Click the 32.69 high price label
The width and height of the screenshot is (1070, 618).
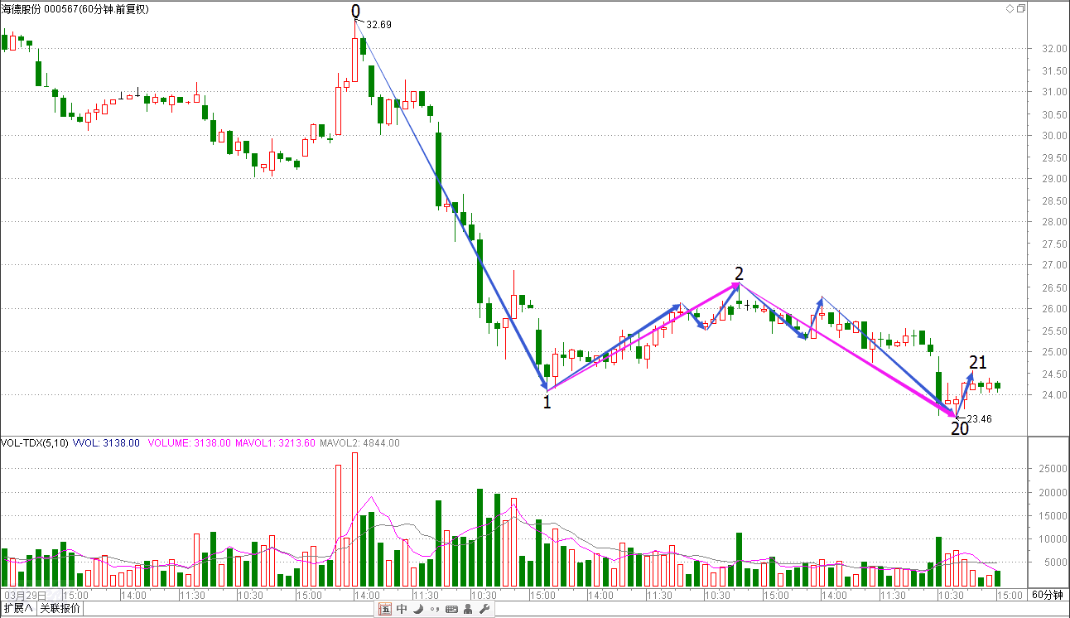point(378,25)
